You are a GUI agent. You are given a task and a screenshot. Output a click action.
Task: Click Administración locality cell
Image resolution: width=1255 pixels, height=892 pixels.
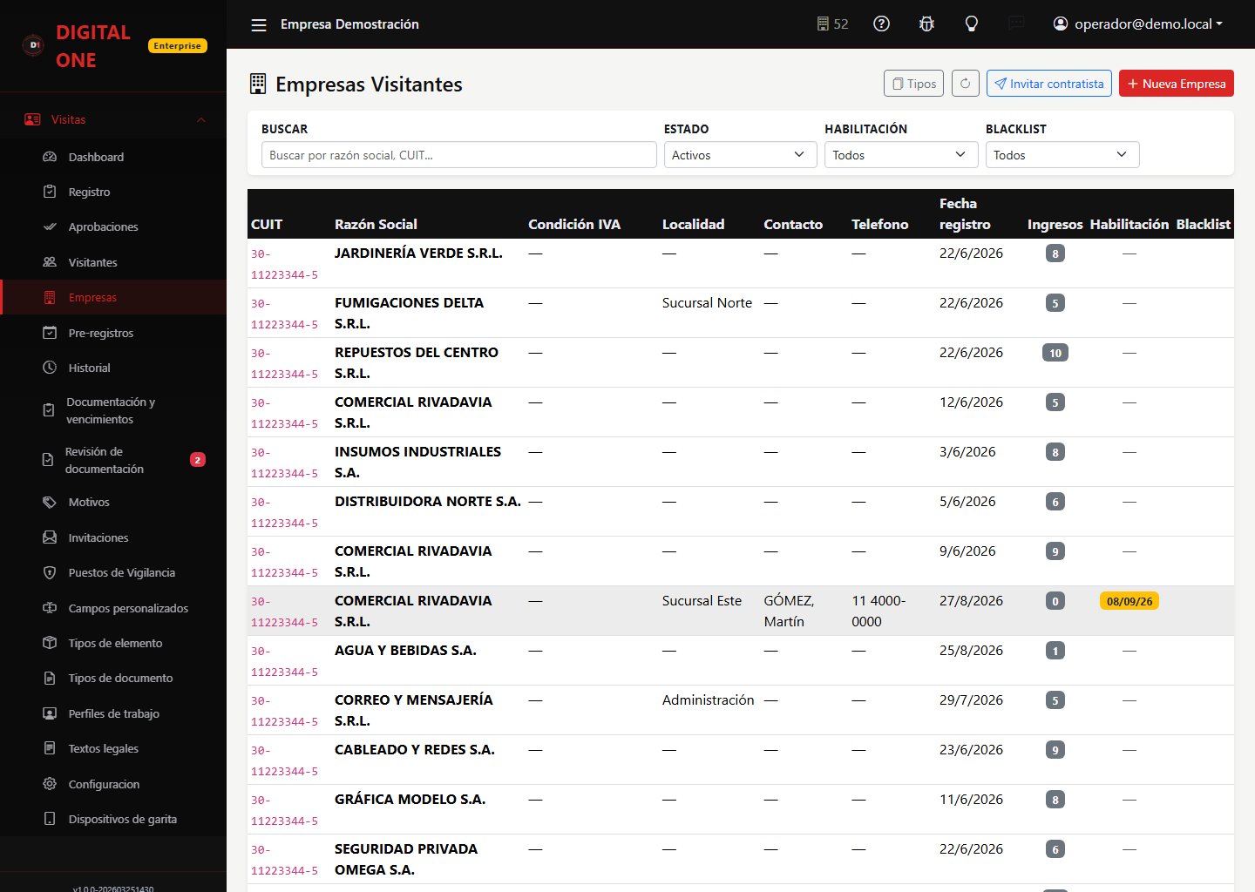click(708, 700)
